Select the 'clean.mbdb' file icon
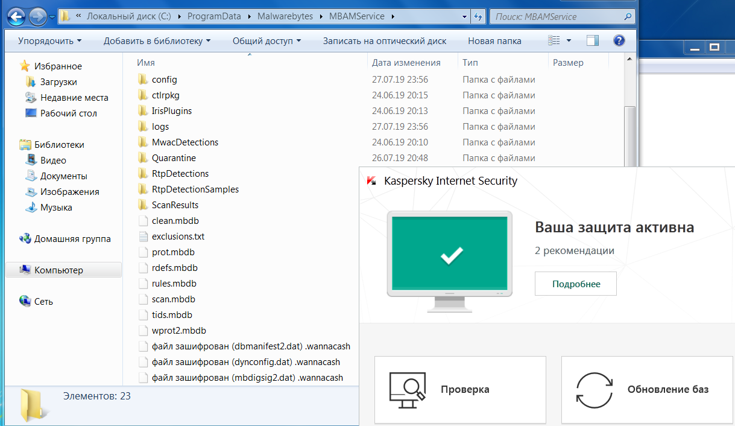The height and width of the screenshot is (426, 735). coord(142,221)
